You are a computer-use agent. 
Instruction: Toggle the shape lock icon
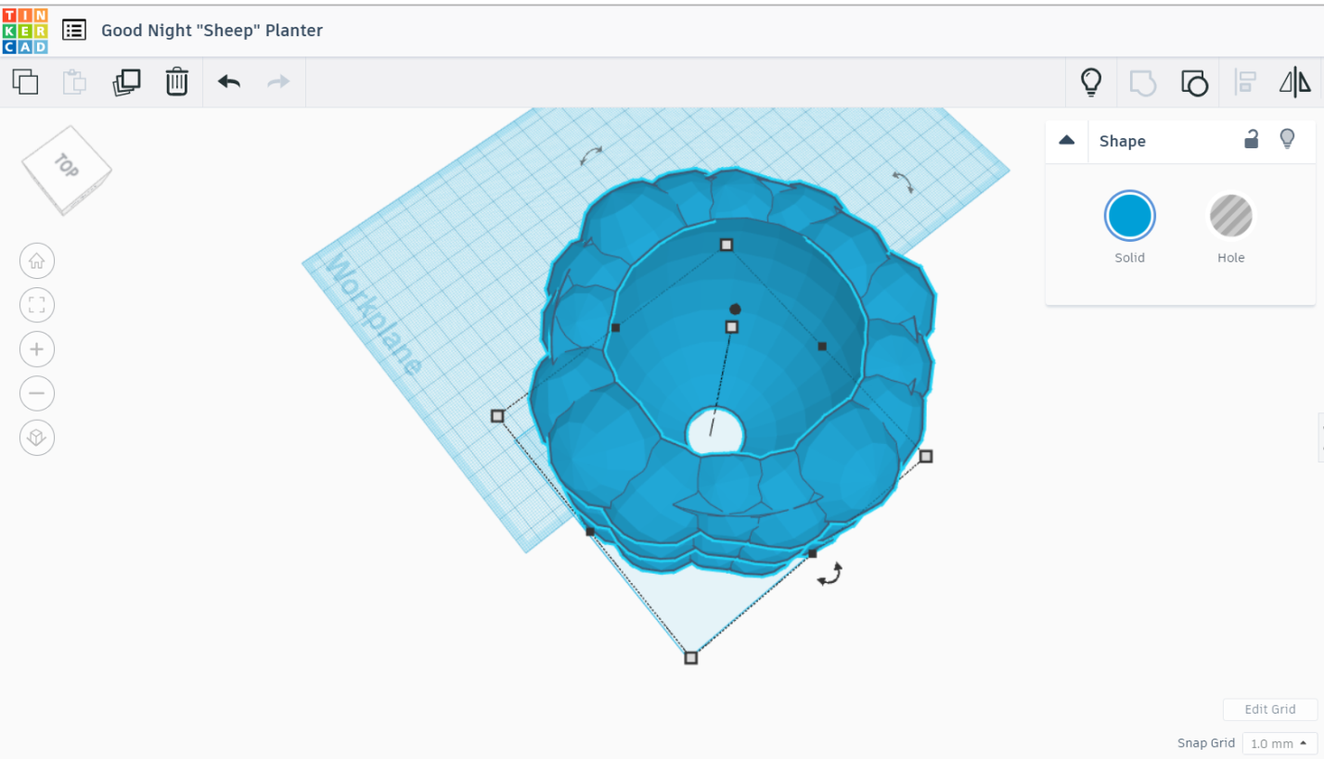[x=1252, y=140]
